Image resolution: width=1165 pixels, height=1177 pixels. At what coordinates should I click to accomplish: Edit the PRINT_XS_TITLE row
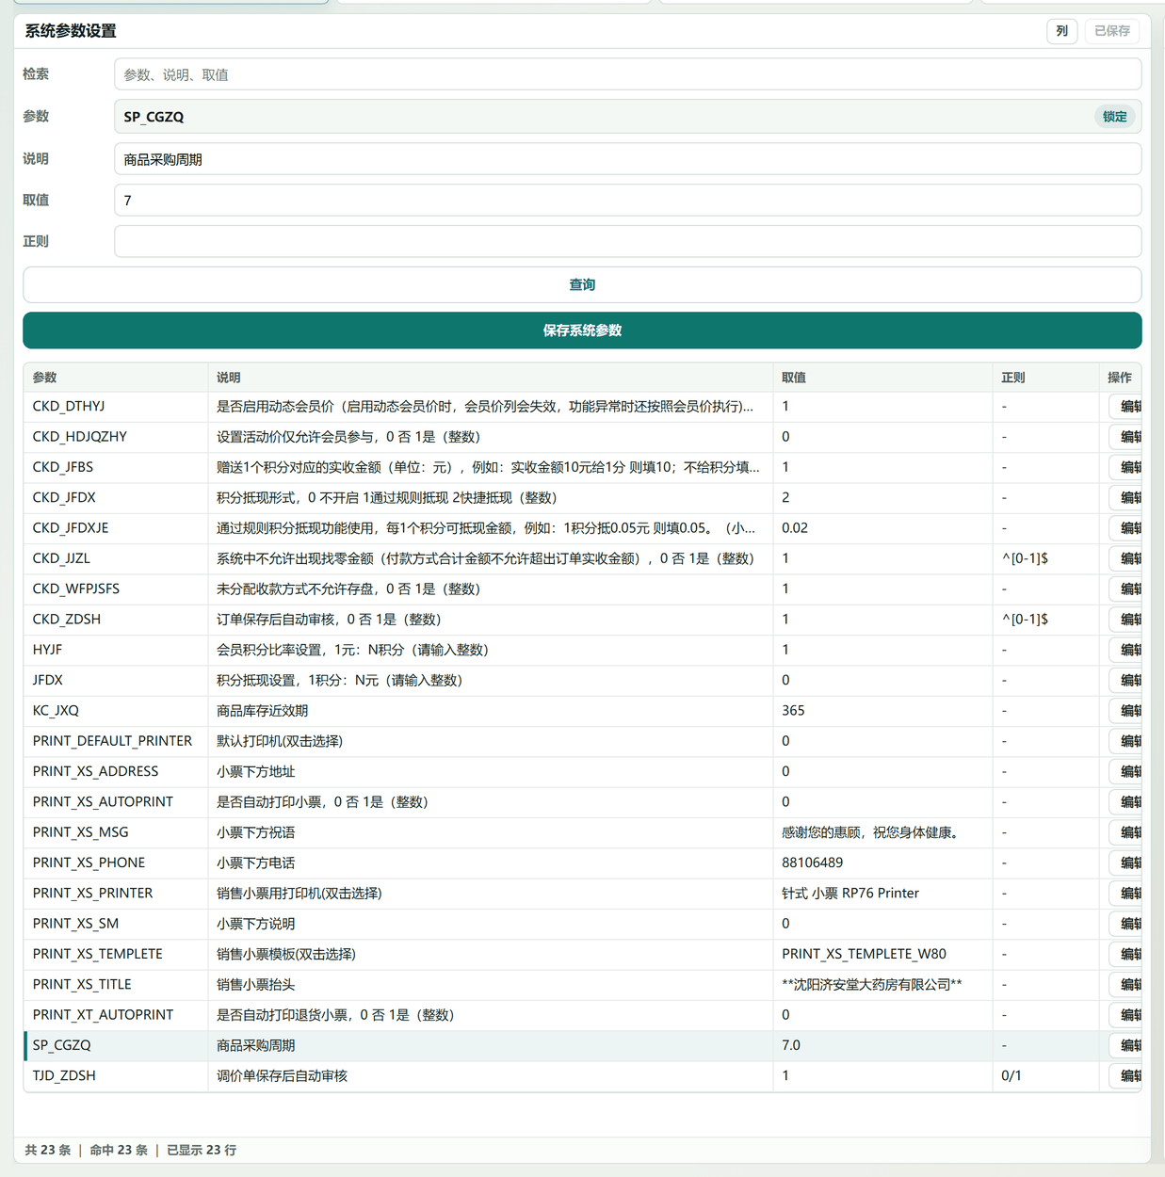pyautogui.click(x=1125, y=985)
